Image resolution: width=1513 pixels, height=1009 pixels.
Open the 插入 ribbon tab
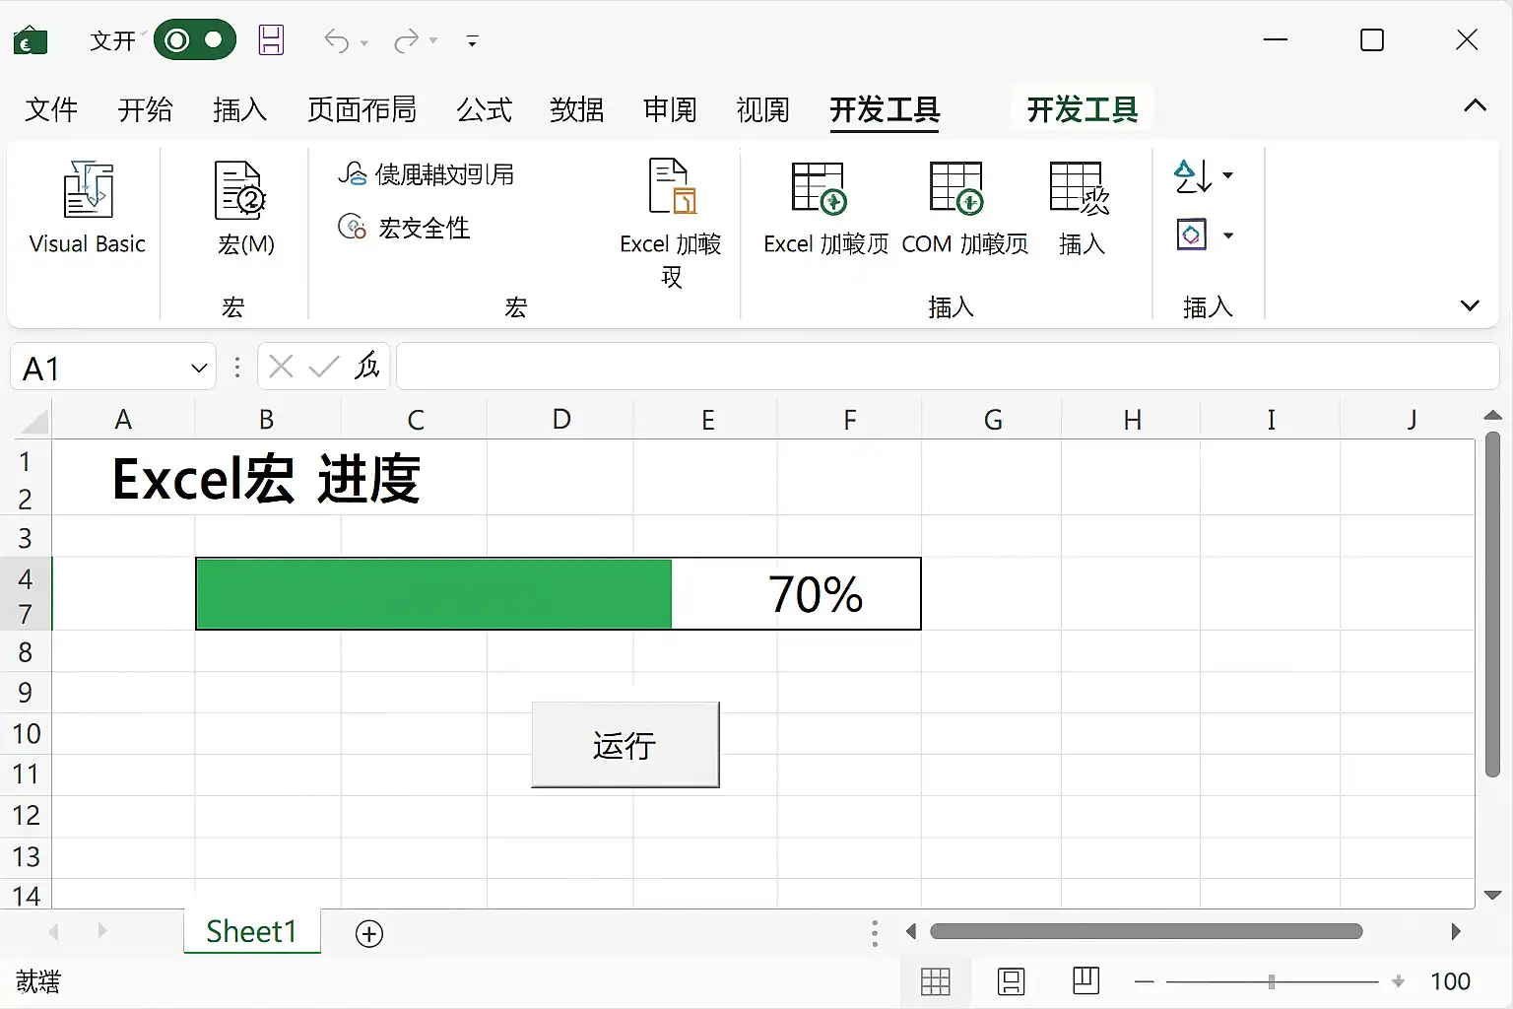[x=239, y=109]
